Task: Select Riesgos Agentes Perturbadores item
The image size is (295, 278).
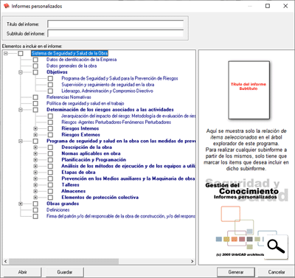Action: click(117, 122)
